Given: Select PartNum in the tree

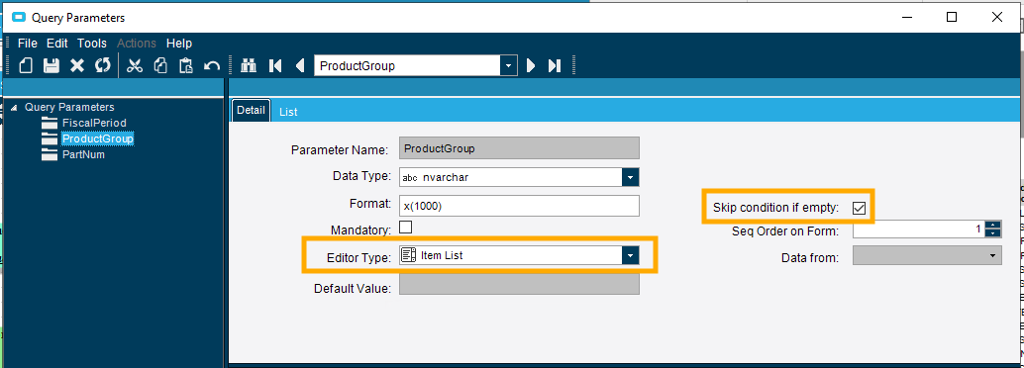Looking at the screenshot, I should click(83, 154).
